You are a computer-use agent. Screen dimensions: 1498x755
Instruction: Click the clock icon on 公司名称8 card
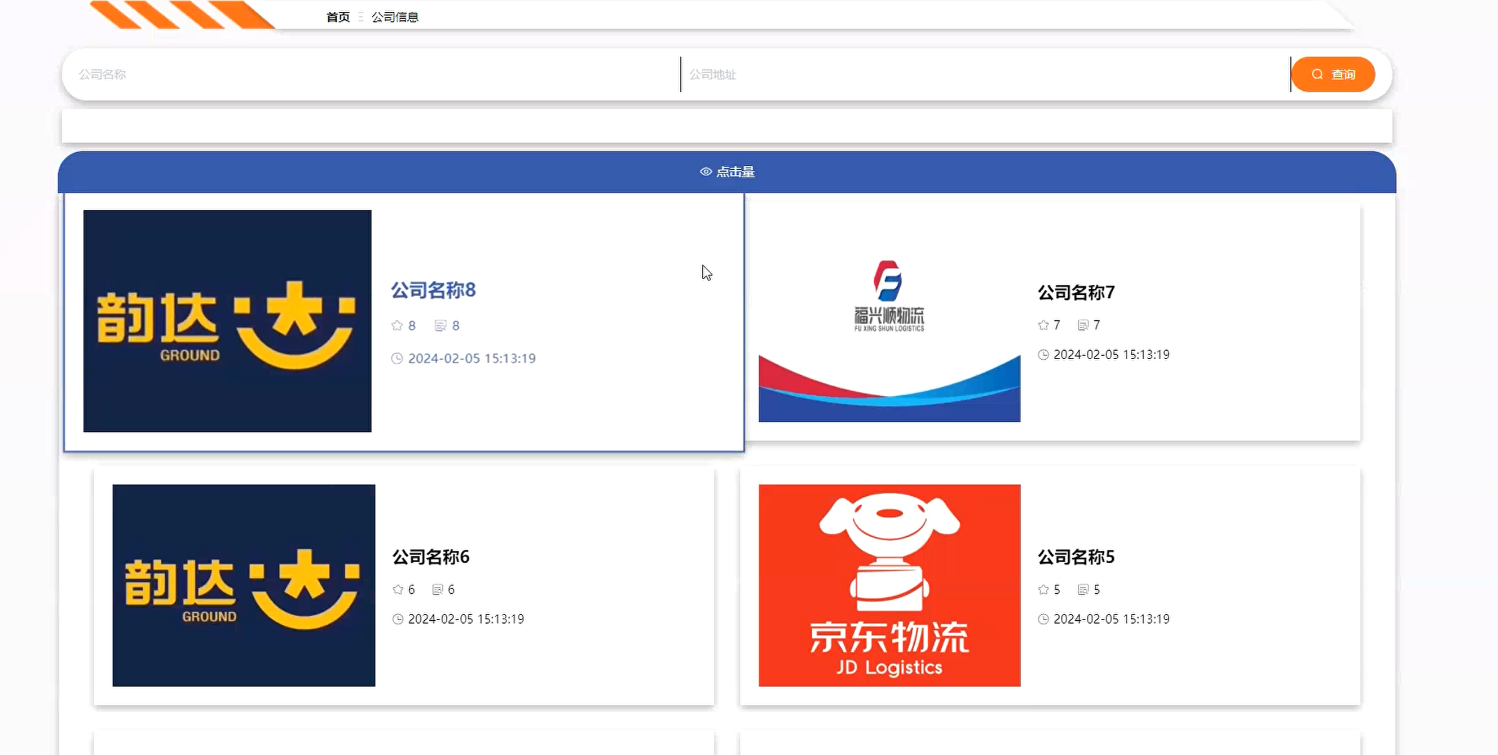pyautogui.click(x=397, y=359)
